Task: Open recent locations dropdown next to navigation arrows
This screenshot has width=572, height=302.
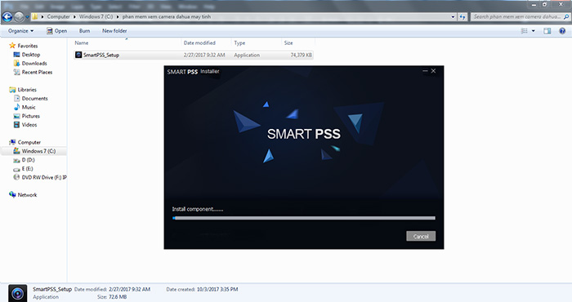Action: (x=27, y=17)
